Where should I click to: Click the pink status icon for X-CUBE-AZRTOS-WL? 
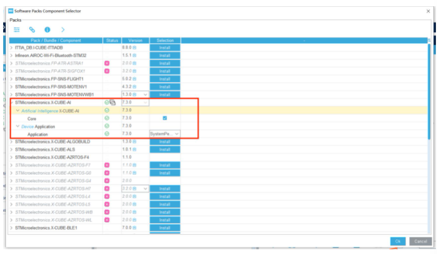[x=107, y=220]
